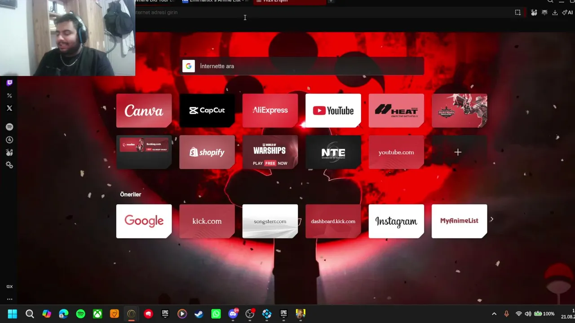The height and width of the screenshot is (323, 575).
Task: Open the youtube.com text tile
Action: [396, 152]
